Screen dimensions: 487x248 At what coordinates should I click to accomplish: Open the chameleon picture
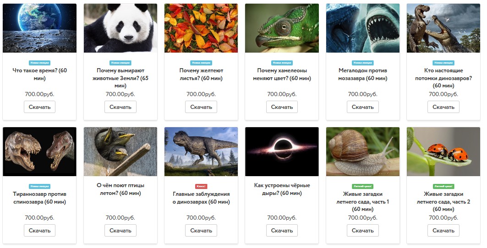click(282, 28)
